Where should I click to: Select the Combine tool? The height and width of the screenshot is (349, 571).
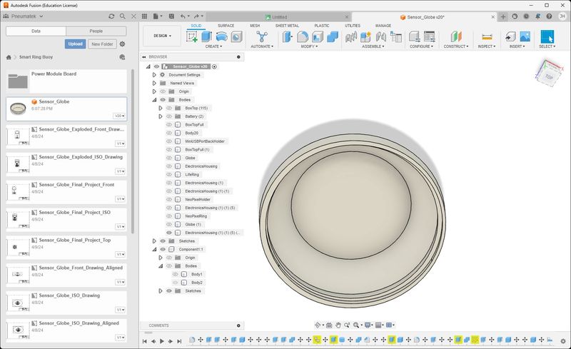pyautogui.click(x=333, y=37)
